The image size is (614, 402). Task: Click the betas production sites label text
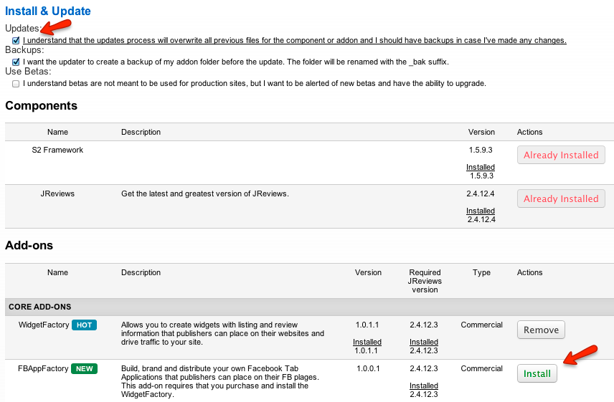(x=254, y=84)
